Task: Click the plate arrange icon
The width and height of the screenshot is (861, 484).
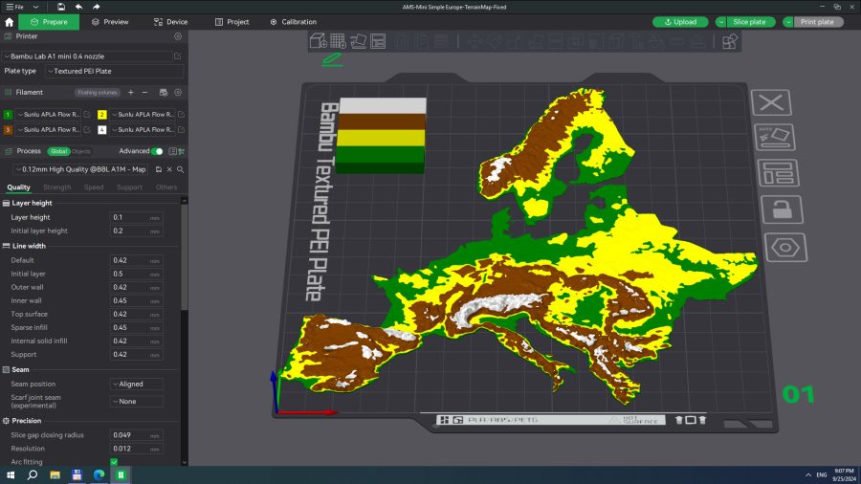Action: [x=778, y=173]
